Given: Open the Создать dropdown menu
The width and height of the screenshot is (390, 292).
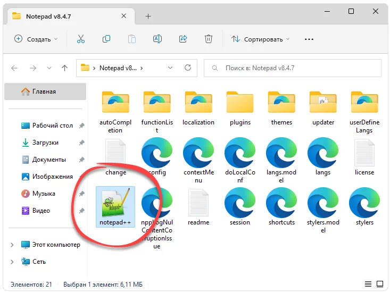Looking at the screenshot, I should point(36,39).
